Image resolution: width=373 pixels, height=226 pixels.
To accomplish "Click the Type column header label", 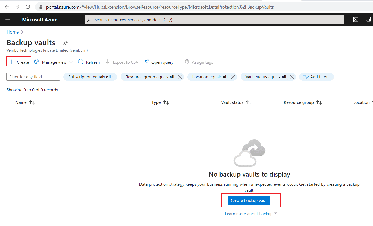I will click(x=156, y=102).
